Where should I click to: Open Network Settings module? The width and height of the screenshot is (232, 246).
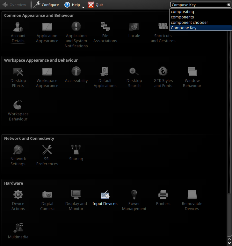tap(18, 155)
